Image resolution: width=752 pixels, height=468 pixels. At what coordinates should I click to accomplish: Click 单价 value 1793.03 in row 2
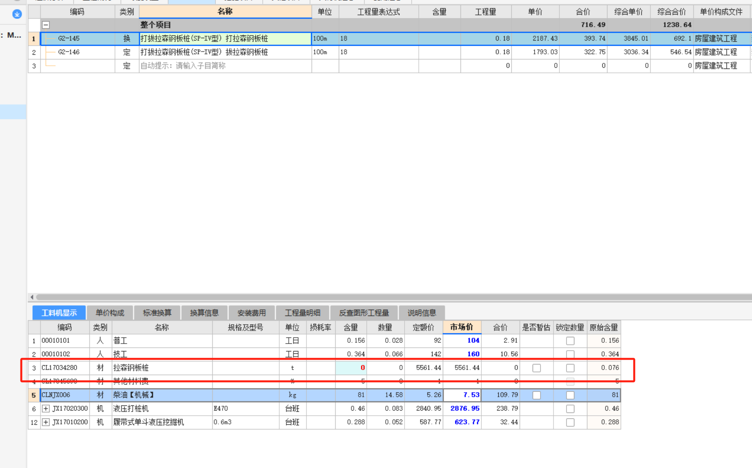(535, 52)
